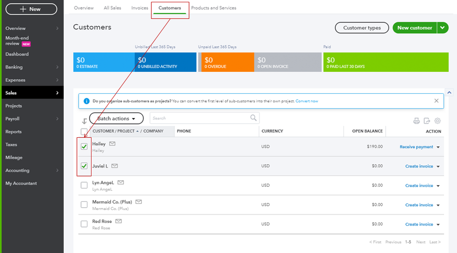
Task: Click the New customer button
Action: click(415, 28)
